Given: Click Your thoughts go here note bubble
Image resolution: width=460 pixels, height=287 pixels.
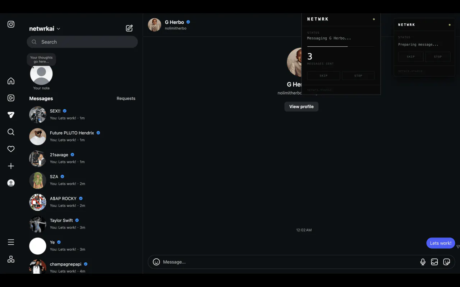Looking at the screenshot, I should pyautogui.click(x=41, y=60).
